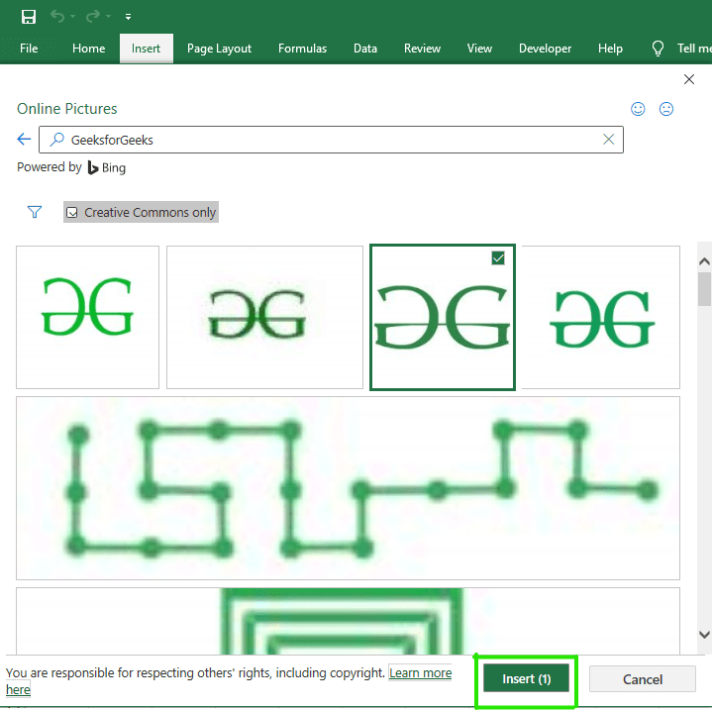Click into the GeeksforGeeks search field
Screen dimensions: 712x710
[x=331, y=140]
